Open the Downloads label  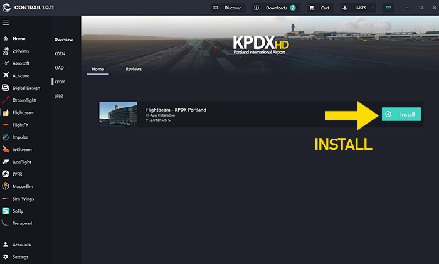point(277,8)
